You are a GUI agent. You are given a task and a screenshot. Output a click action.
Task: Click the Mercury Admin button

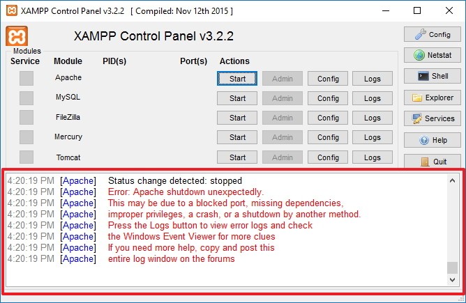pos(283,137)
